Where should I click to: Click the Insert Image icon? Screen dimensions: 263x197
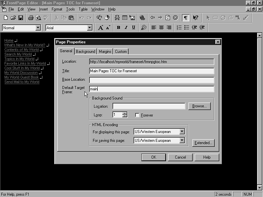[x=132, y=18]
